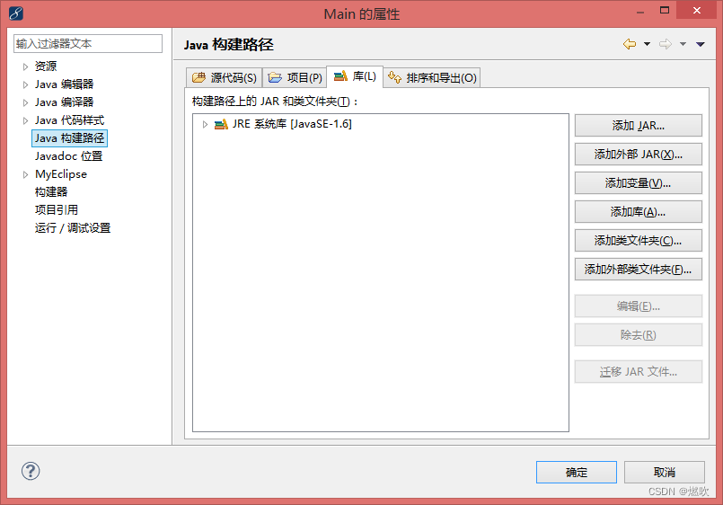
Task: Select Java 编辑器 in the tree
Action: pos(64,84)
